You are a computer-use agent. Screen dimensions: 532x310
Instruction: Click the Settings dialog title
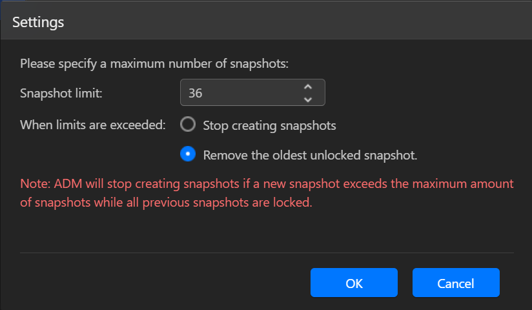(x=38, y=22)
